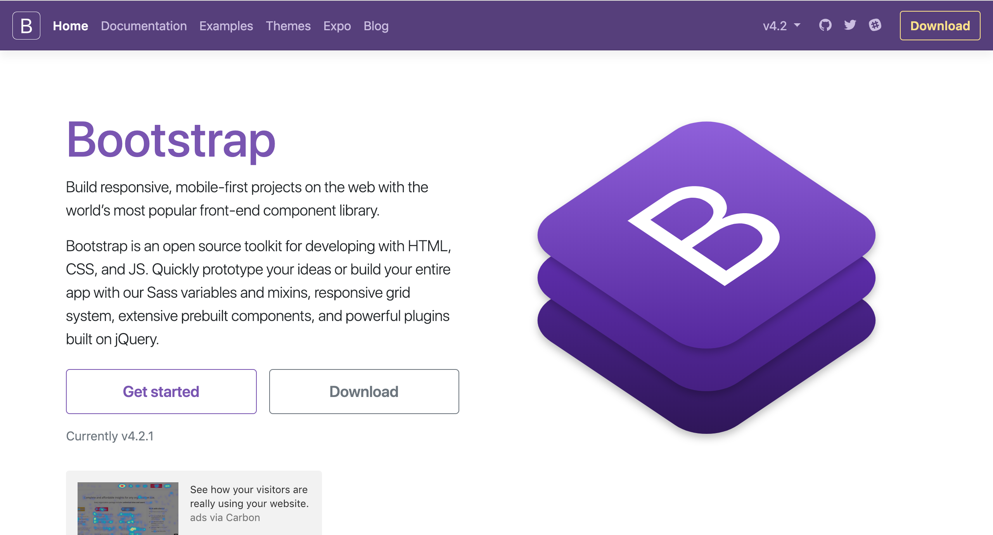The image size is (993, 535).
Task: Open version selector dropdown v4.2
Action: [780, 25]
